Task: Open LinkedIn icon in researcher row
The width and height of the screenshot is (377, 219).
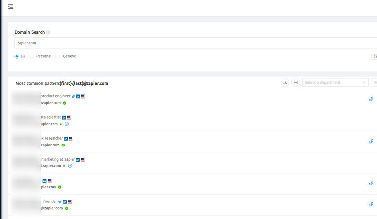Action: pyautogui.click(x=66, y=139)
